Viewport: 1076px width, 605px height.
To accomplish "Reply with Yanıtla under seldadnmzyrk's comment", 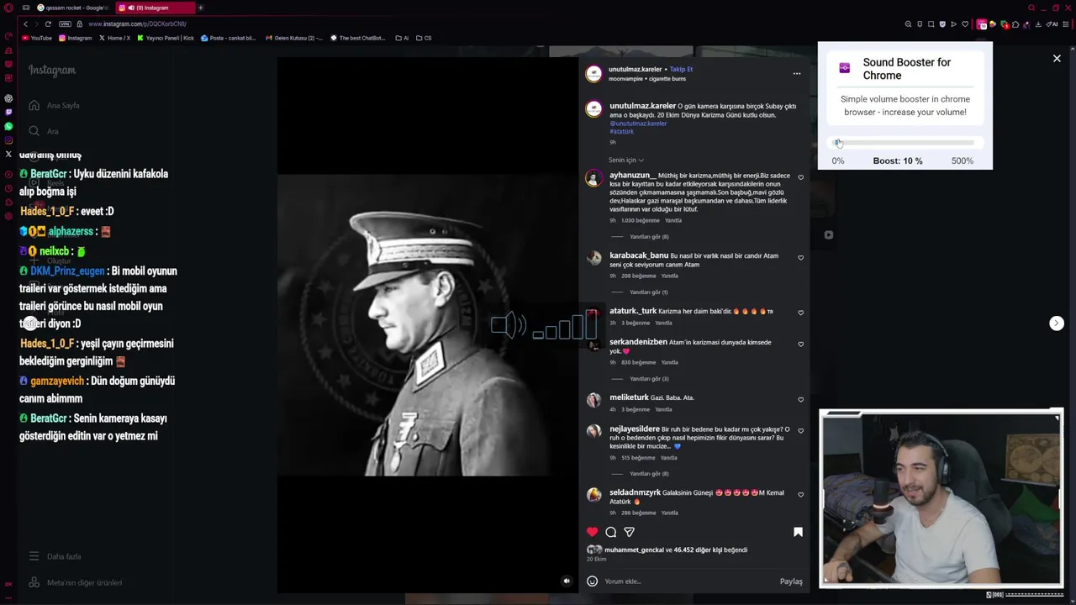I will pos(669,513).
